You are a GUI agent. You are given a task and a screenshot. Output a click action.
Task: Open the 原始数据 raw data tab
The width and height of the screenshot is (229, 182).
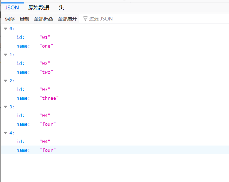(x=39, y=8)
